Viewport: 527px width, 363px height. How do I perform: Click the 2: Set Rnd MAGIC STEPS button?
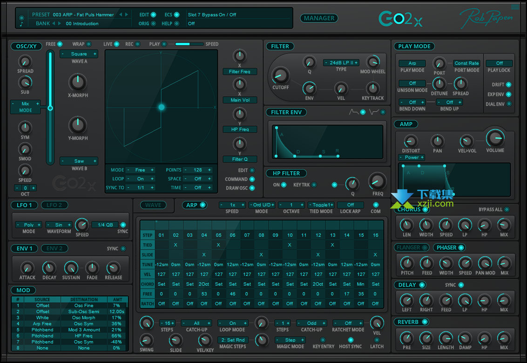click(x=233, y=340)
